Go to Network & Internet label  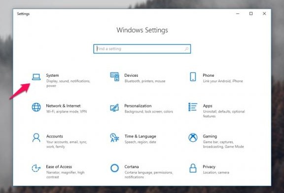click(x=63, y=106)
